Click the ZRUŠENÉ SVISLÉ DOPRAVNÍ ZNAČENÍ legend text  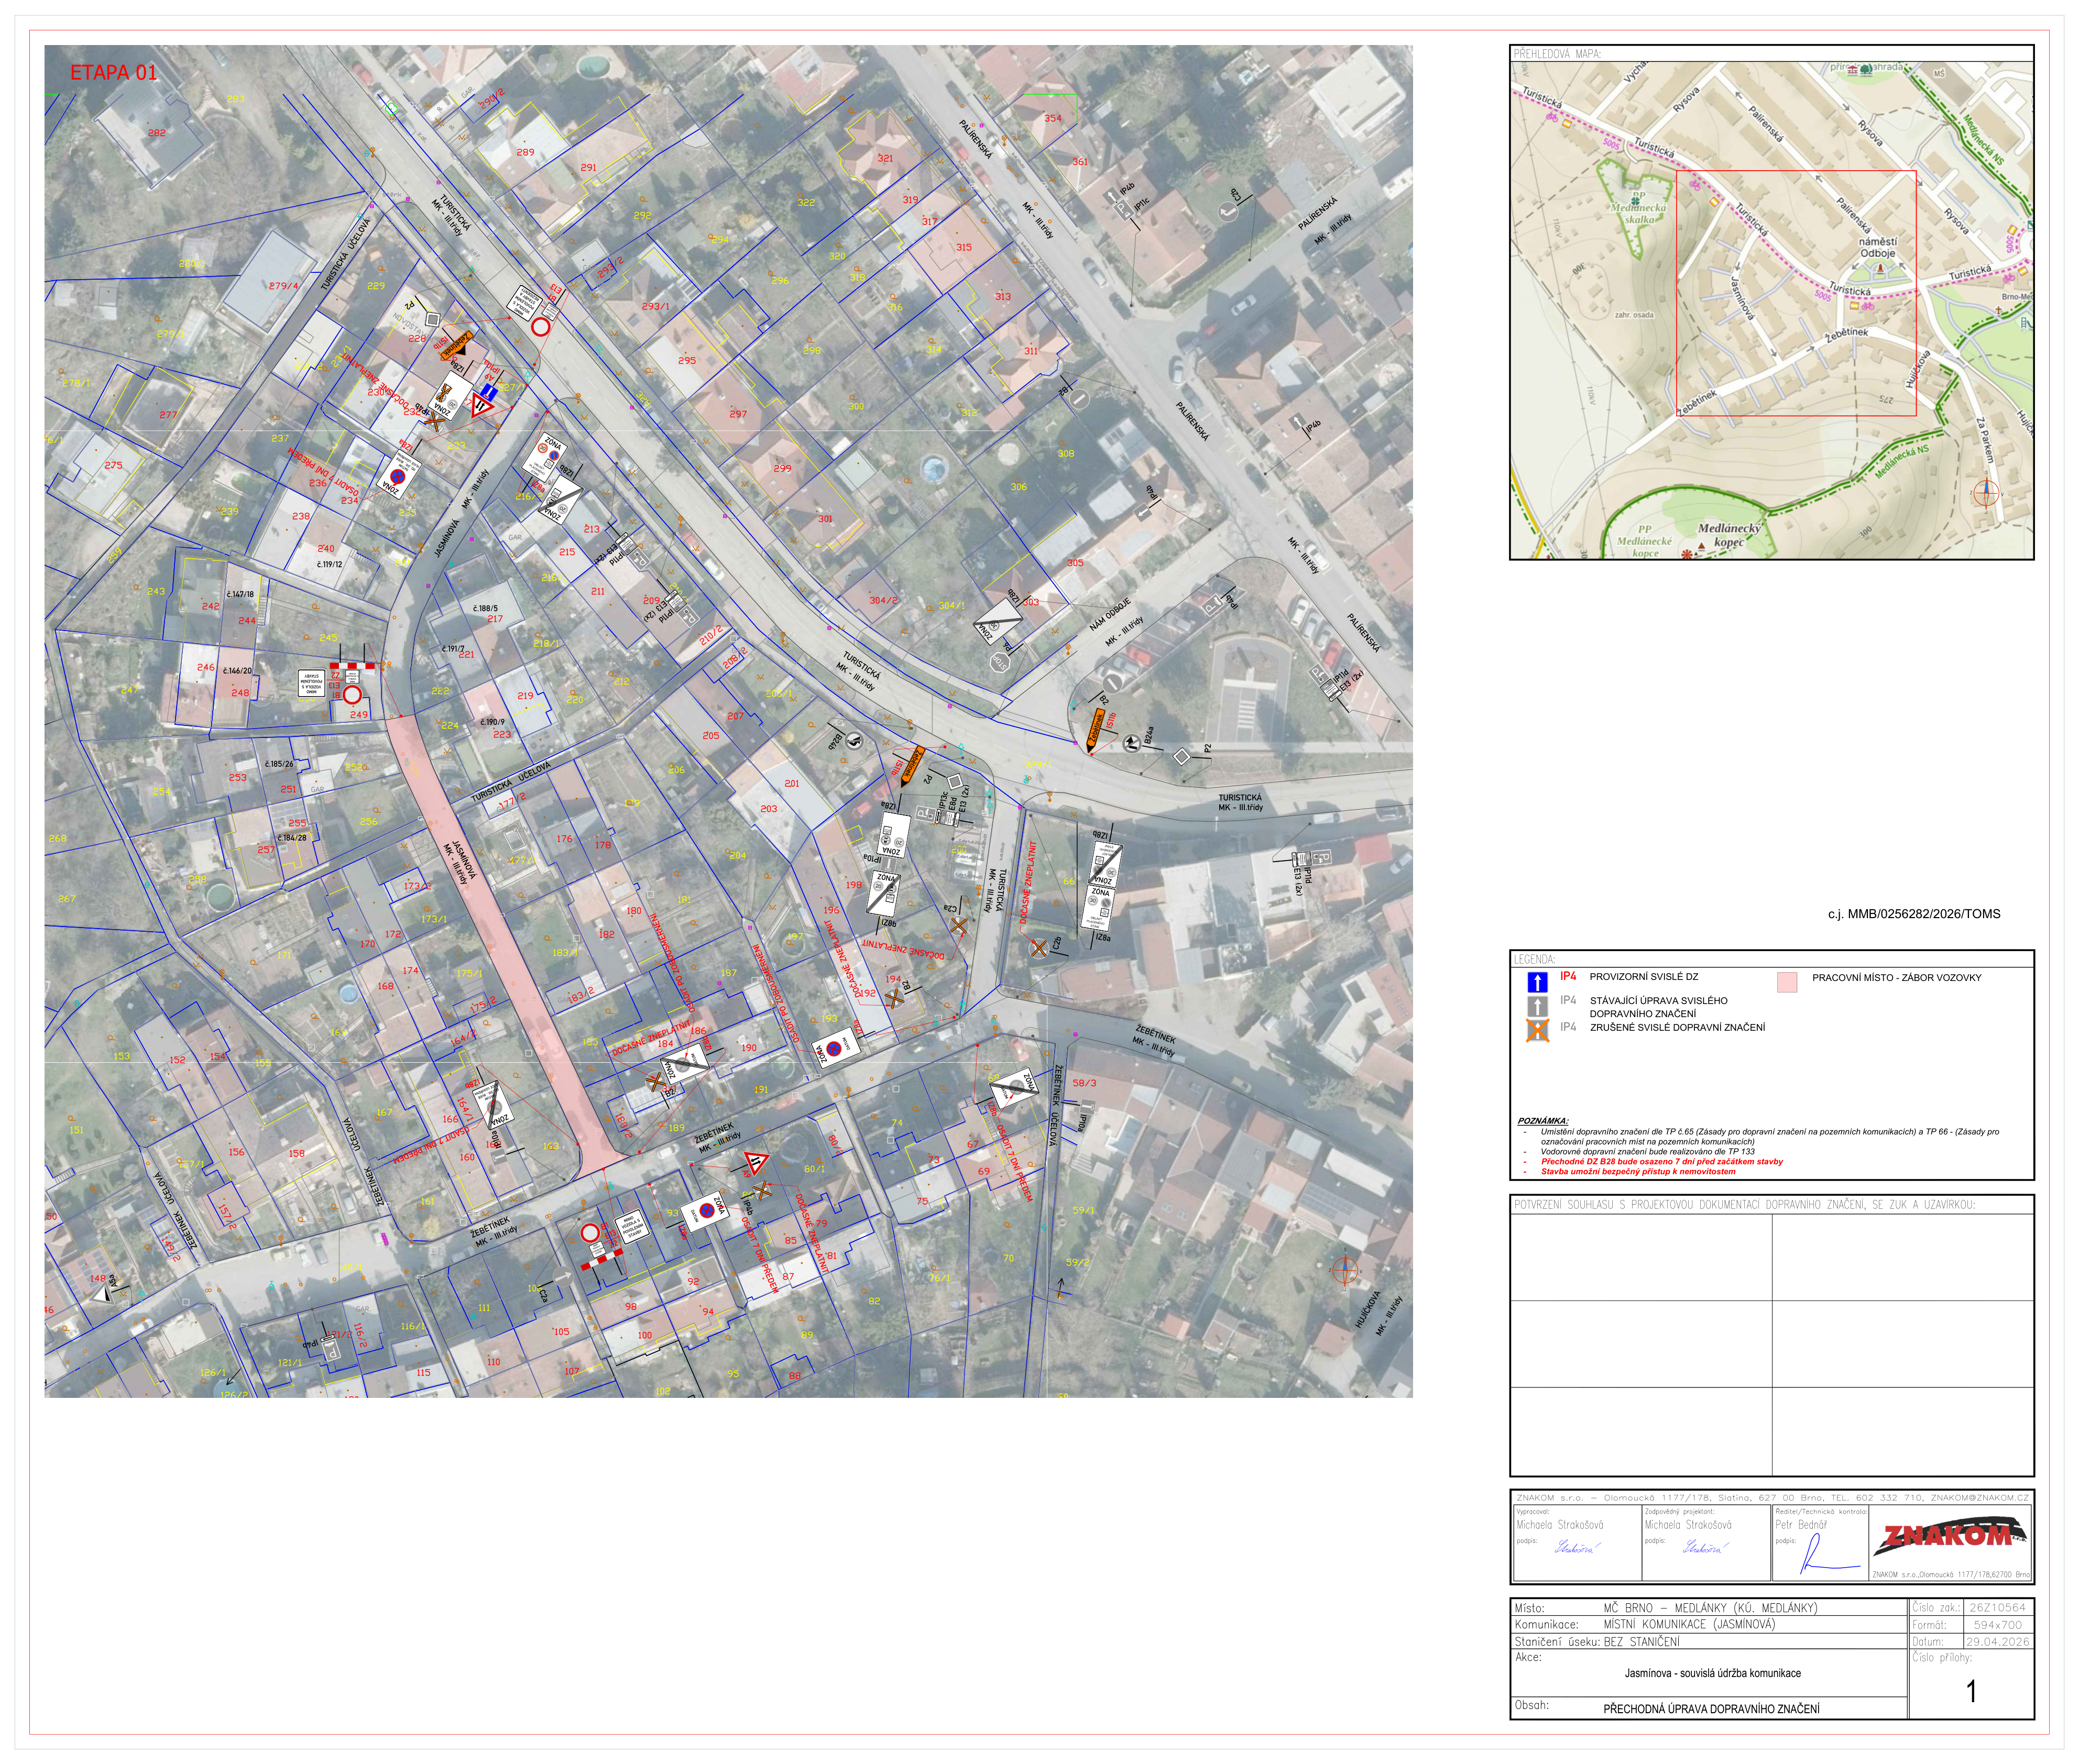tap(1677, 1027)
